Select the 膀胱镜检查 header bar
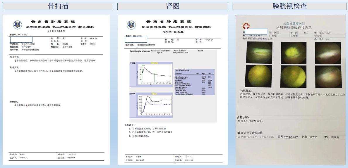The width and height of the screenshot is (348, 168). click(289, 6)
